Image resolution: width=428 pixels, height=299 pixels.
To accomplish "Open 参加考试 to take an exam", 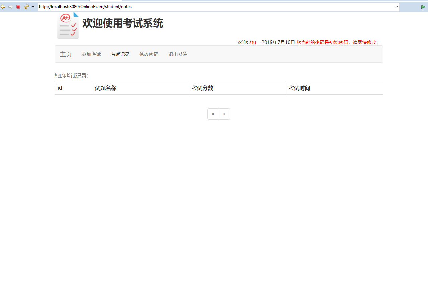I will click(91, 54).
